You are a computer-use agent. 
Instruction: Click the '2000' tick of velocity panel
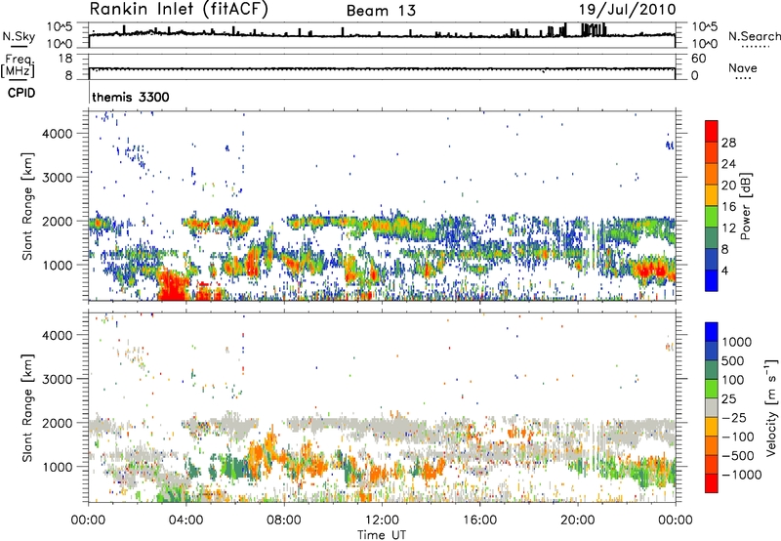click(x=58, y=423)
